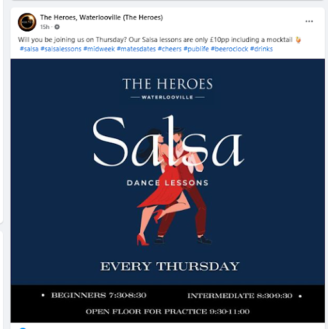
Task: Click The Heroes Waterlooville logo in poster
Action: 168,89
